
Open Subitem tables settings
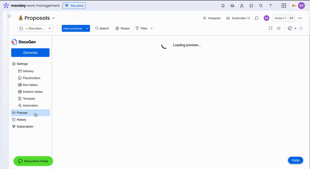click(x=31, y=92)
